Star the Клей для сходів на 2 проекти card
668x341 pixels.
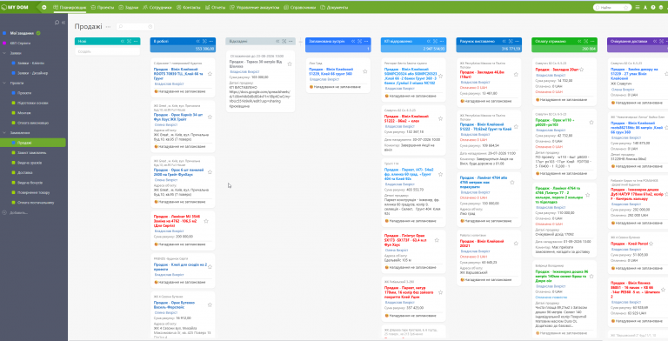(x=210, y=267)
